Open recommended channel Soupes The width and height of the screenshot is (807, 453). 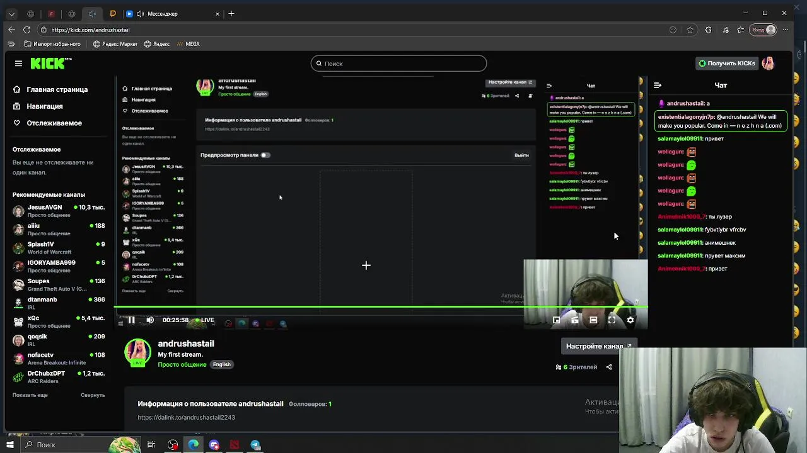point(59,284)
